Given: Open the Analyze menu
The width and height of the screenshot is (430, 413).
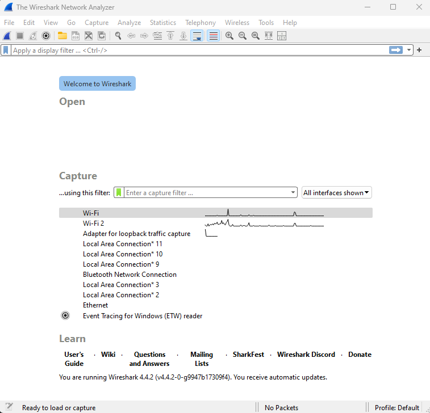Looking at the screenshot, I should (x=129, y=23).
